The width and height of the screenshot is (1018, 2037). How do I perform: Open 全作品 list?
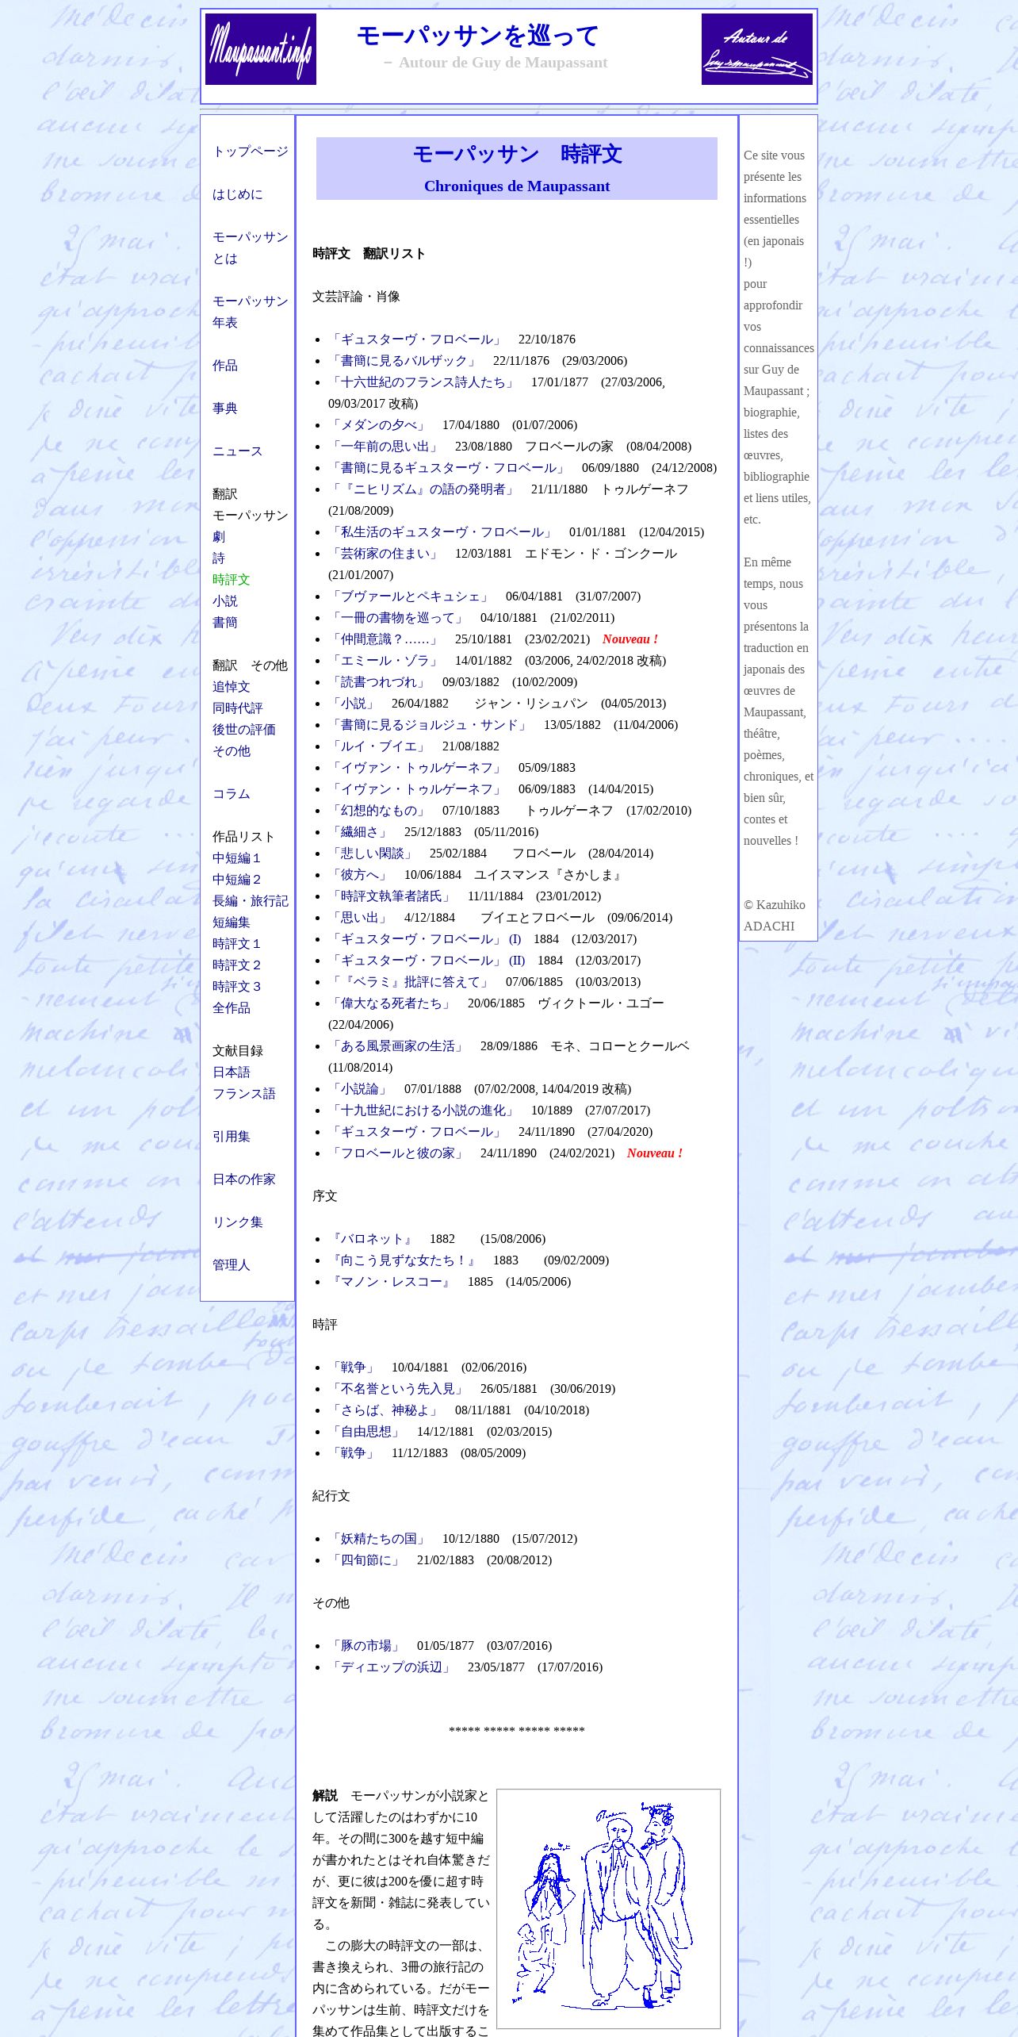coord(232,1008)
